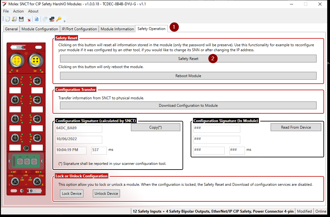Click the blue document report icon

click(x=37, y=19)
